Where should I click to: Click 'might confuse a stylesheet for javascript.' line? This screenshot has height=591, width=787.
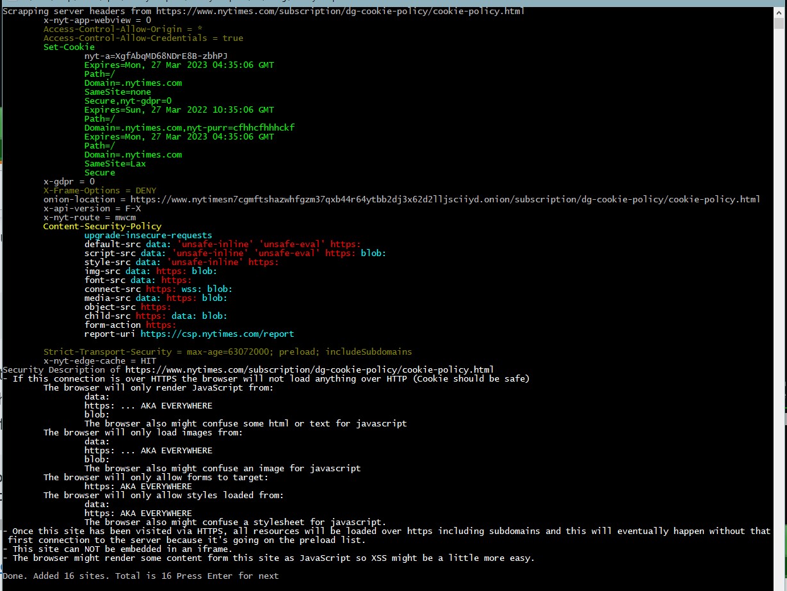tap(236, 522)
